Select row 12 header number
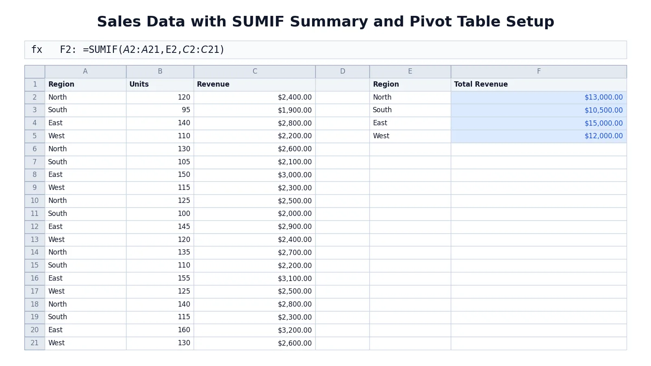The image size is (651, 366). [x=35, y=227]
